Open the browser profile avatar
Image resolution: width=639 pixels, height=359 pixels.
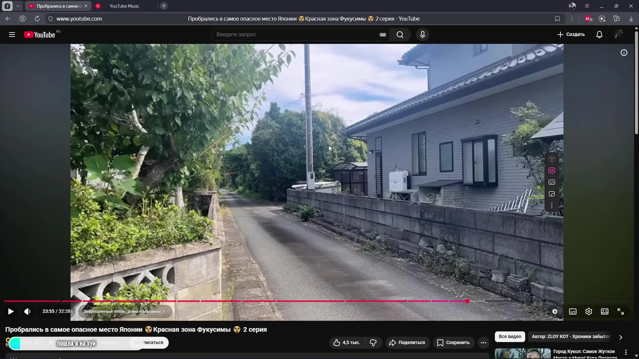(x=572, y=6)
